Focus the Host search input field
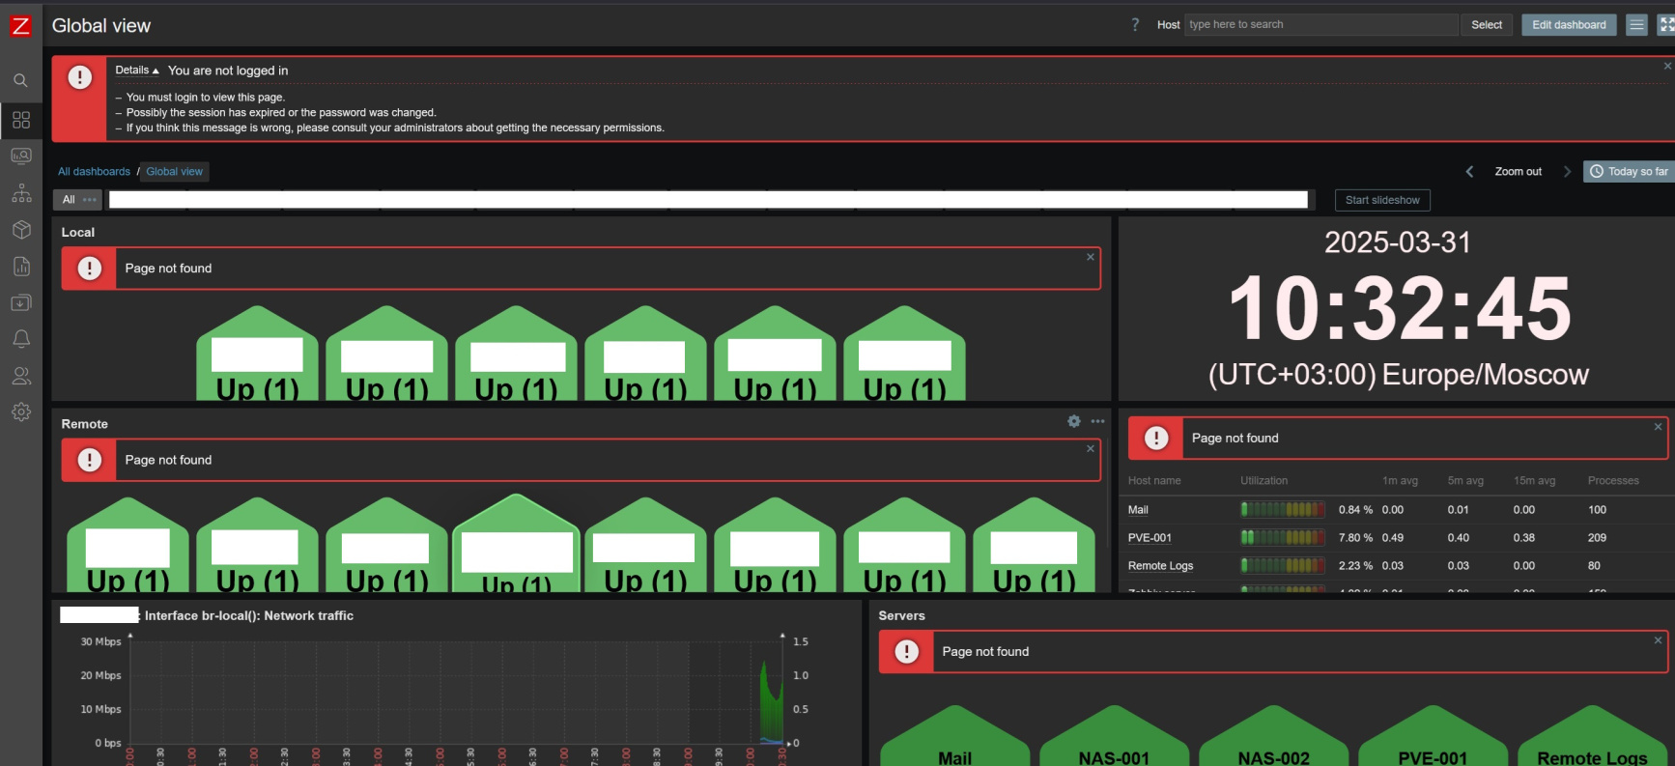This screenshot has height=766, width=1675. tap(1321, 25)
